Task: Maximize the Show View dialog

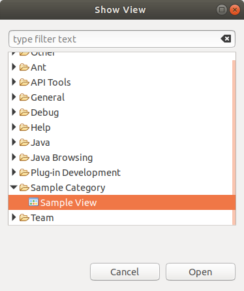Action: pyautogui.click(x=222, y=10)
